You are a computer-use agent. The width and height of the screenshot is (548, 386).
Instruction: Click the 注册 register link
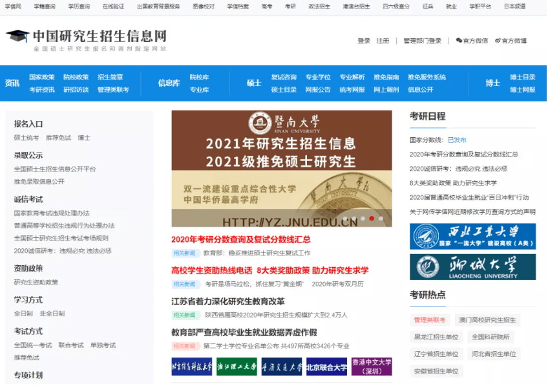[x=383, y=41]
